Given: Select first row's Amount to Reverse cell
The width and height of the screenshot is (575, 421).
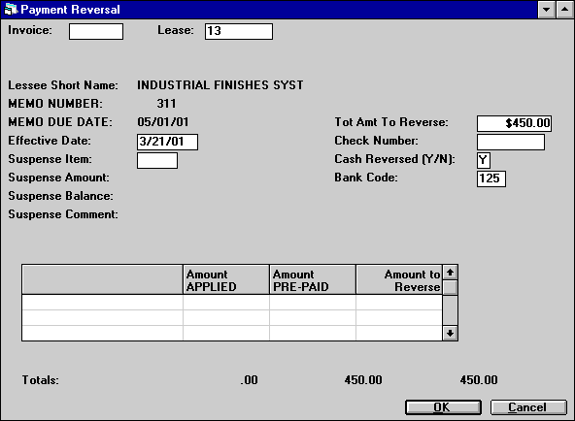Looking at the screenshot, I should (x=399, y=303).
